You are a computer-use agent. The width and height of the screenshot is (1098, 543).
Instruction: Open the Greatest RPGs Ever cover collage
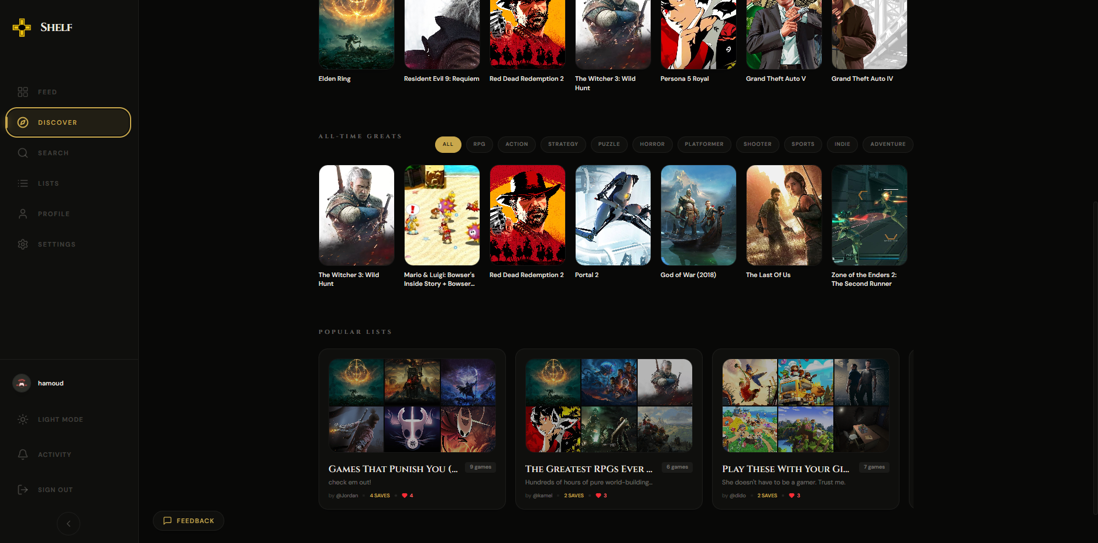pos(609,405)
